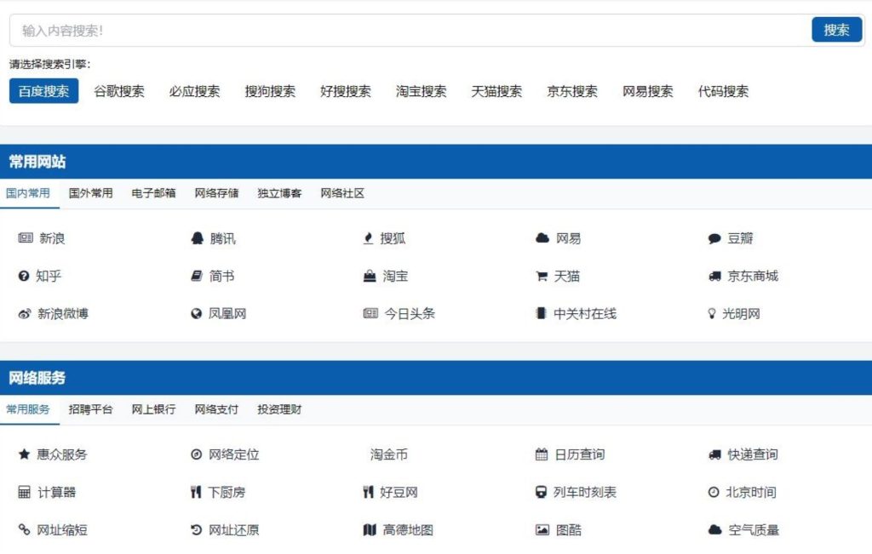
Task: Choose 淘宝搜索 search engine option
Action: (x=422, y=91)
